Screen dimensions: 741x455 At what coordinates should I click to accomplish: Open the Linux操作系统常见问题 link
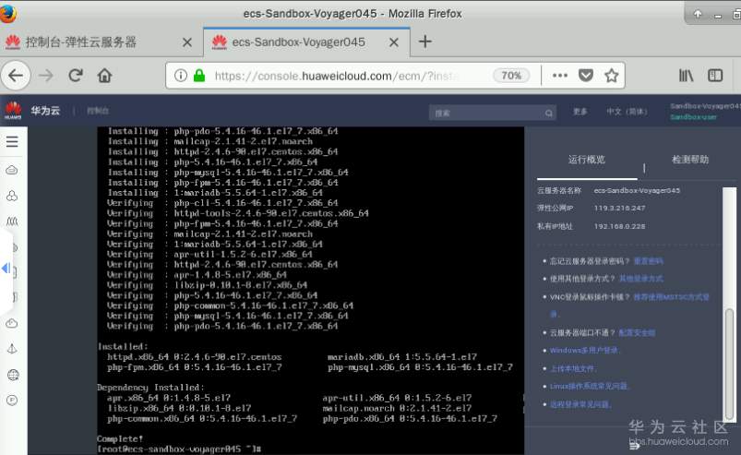[590, 387]
